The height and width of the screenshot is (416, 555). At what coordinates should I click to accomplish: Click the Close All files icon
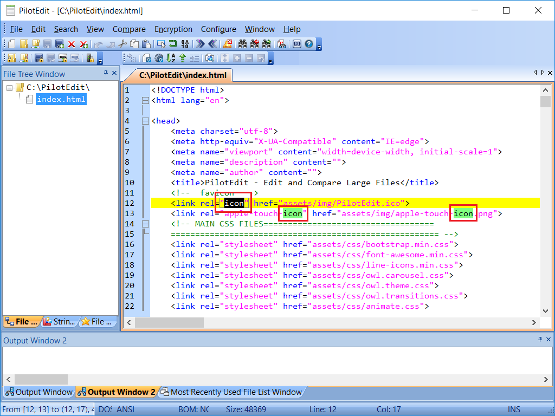(83, 44)
